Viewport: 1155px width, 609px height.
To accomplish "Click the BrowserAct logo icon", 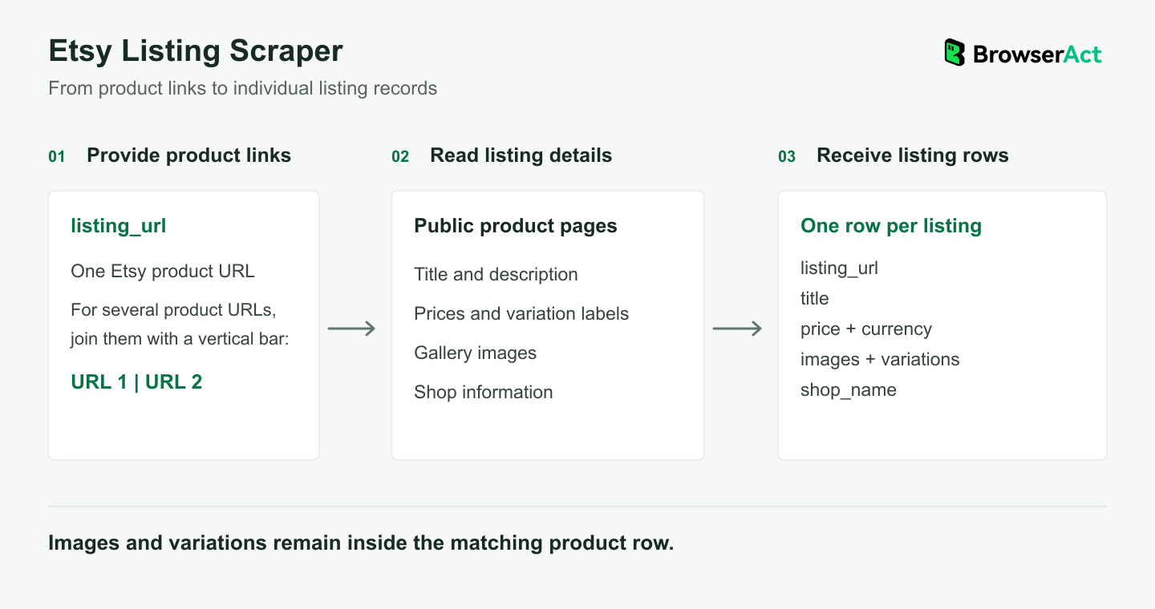I will click(x=954, y=53).
